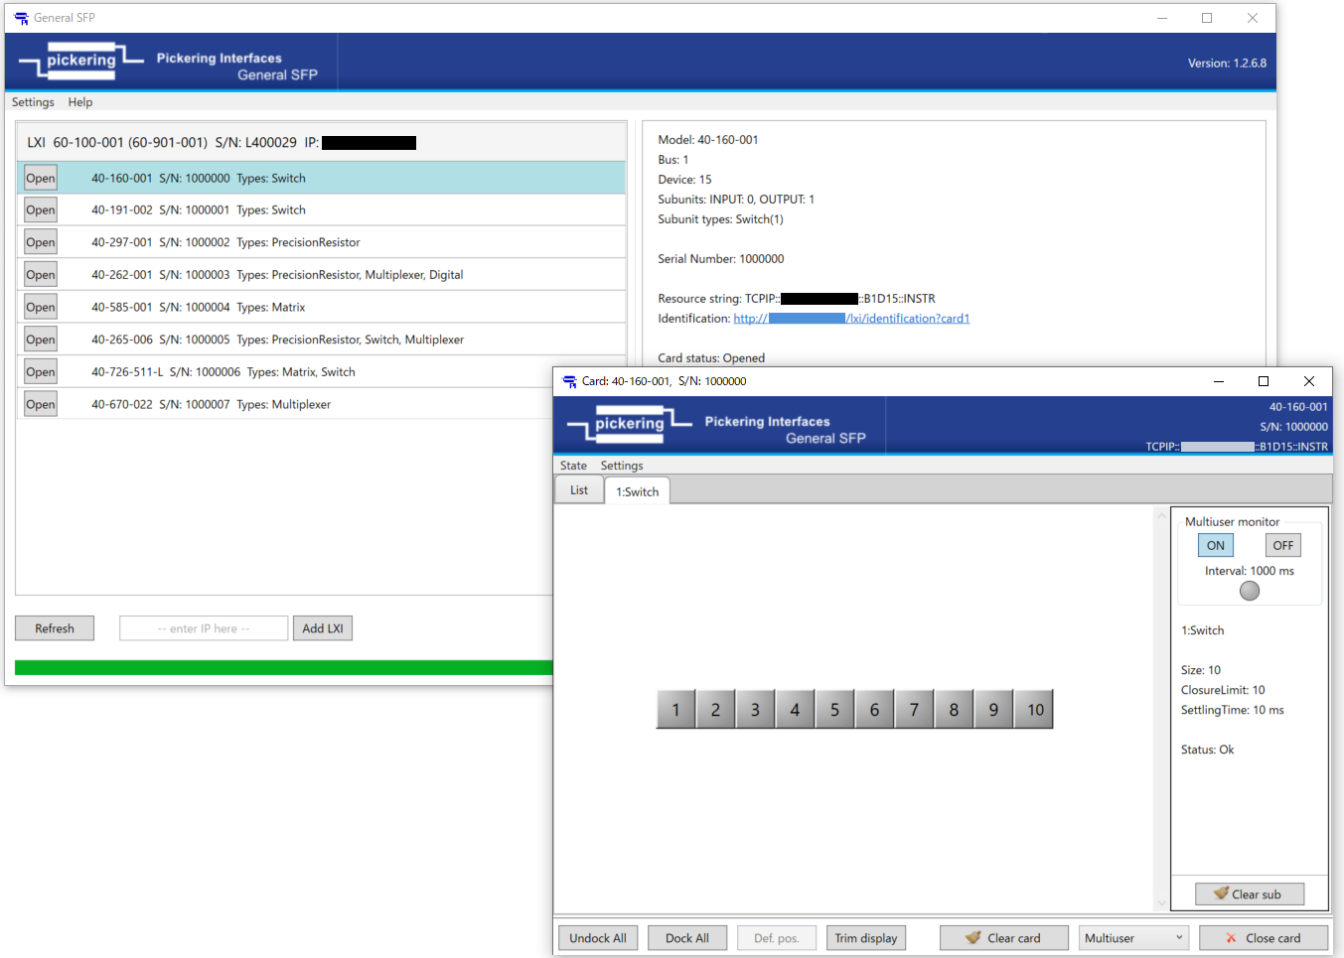Open the Settings menu in card window
Viewport: 1344px width, 958px height.
[622, 466]
